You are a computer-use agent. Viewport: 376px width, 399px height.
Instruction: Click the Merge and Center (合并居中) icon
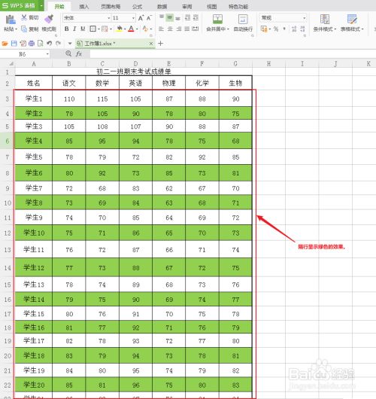217,20
